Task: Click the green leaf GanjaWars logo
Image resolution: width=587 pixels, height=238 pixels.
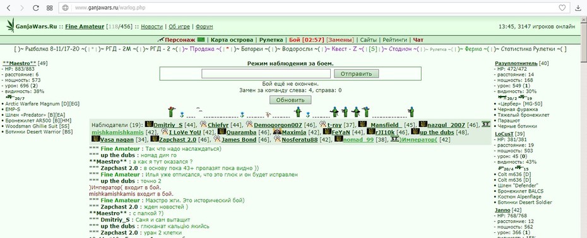Action: pyautogui.click(x=11, y=25)
